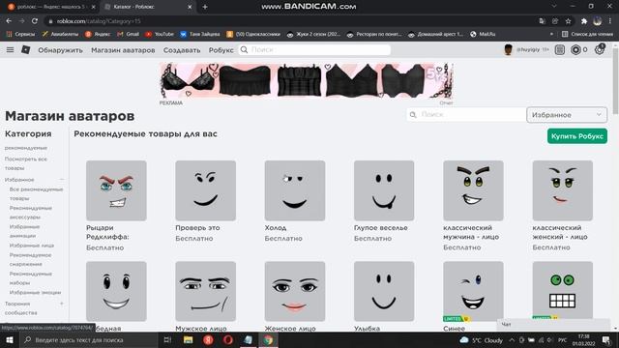
Task: Click the translate page icon in address bar
Action: pos(542,21)
